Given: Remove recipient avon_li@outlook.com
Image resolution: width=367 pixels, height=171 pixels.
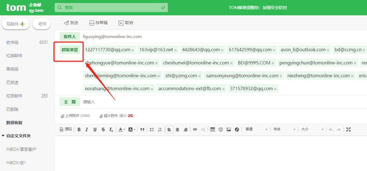Looking at the screenshot, I should pyautogui.click(x=328, y=50).
